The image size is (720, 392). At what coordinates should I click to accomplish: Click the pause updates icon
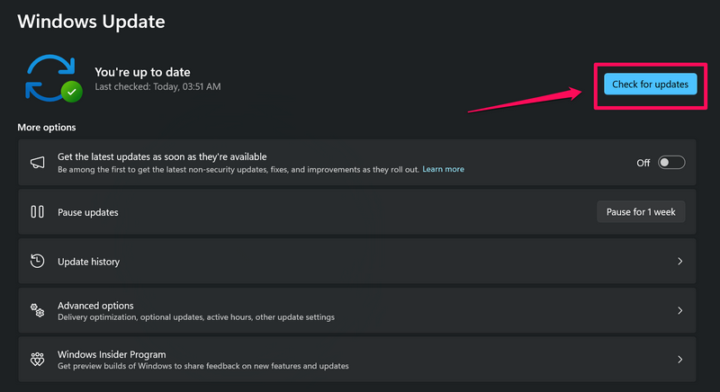coord(38,212)
